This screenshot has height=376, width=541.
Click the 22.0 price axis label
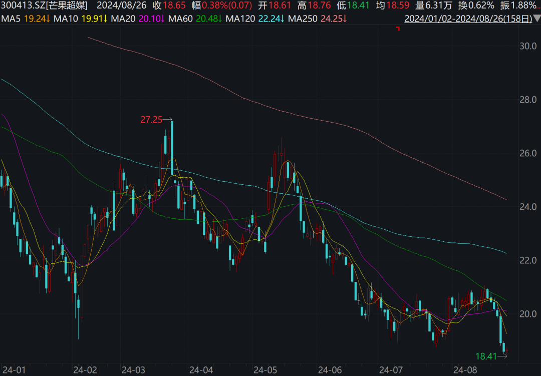(528, 260)
